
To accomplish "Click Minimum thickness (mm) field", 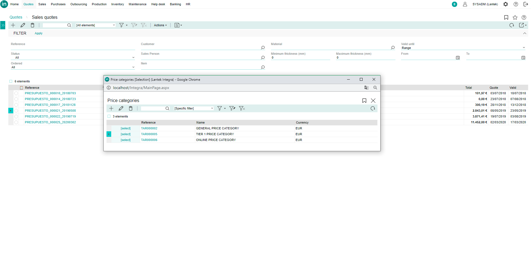I will 300,57.
